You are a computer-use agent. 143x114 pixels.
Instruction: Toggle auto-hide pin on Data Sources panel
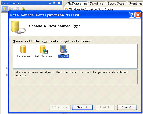point(54,3)
